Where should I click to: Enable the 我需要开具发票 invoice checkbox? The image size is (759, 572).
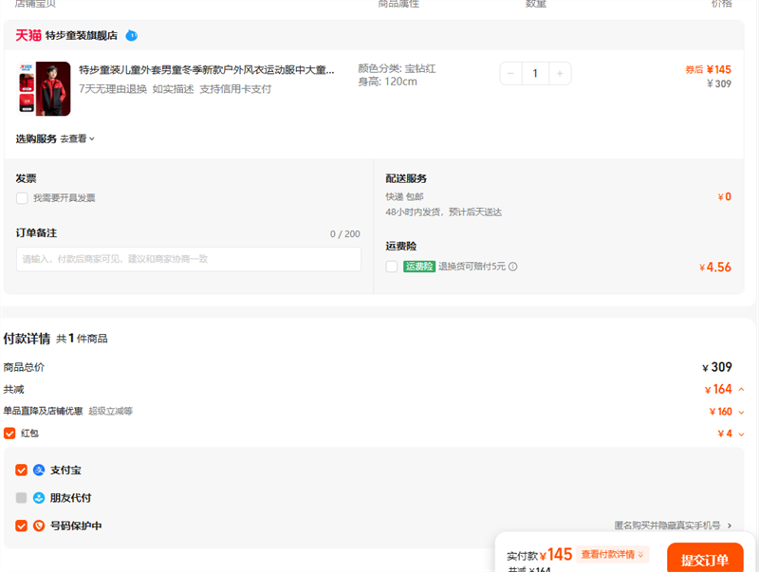coord(22,198)
